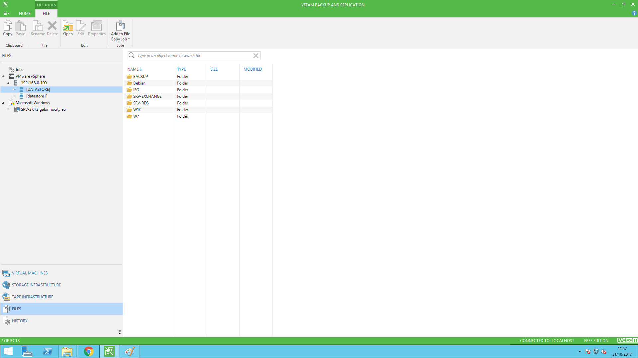638x358 pixels.
Task: Select the W10 folder row
Action: click(199, 110)
